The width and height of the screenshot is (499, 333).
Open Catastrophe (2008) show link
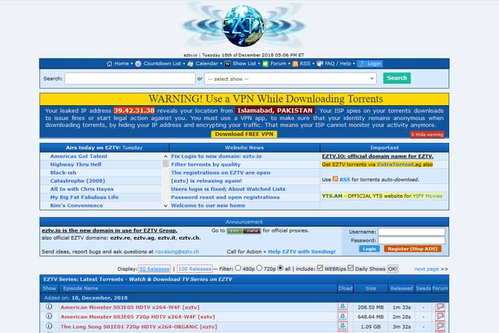tap(78, 180)
